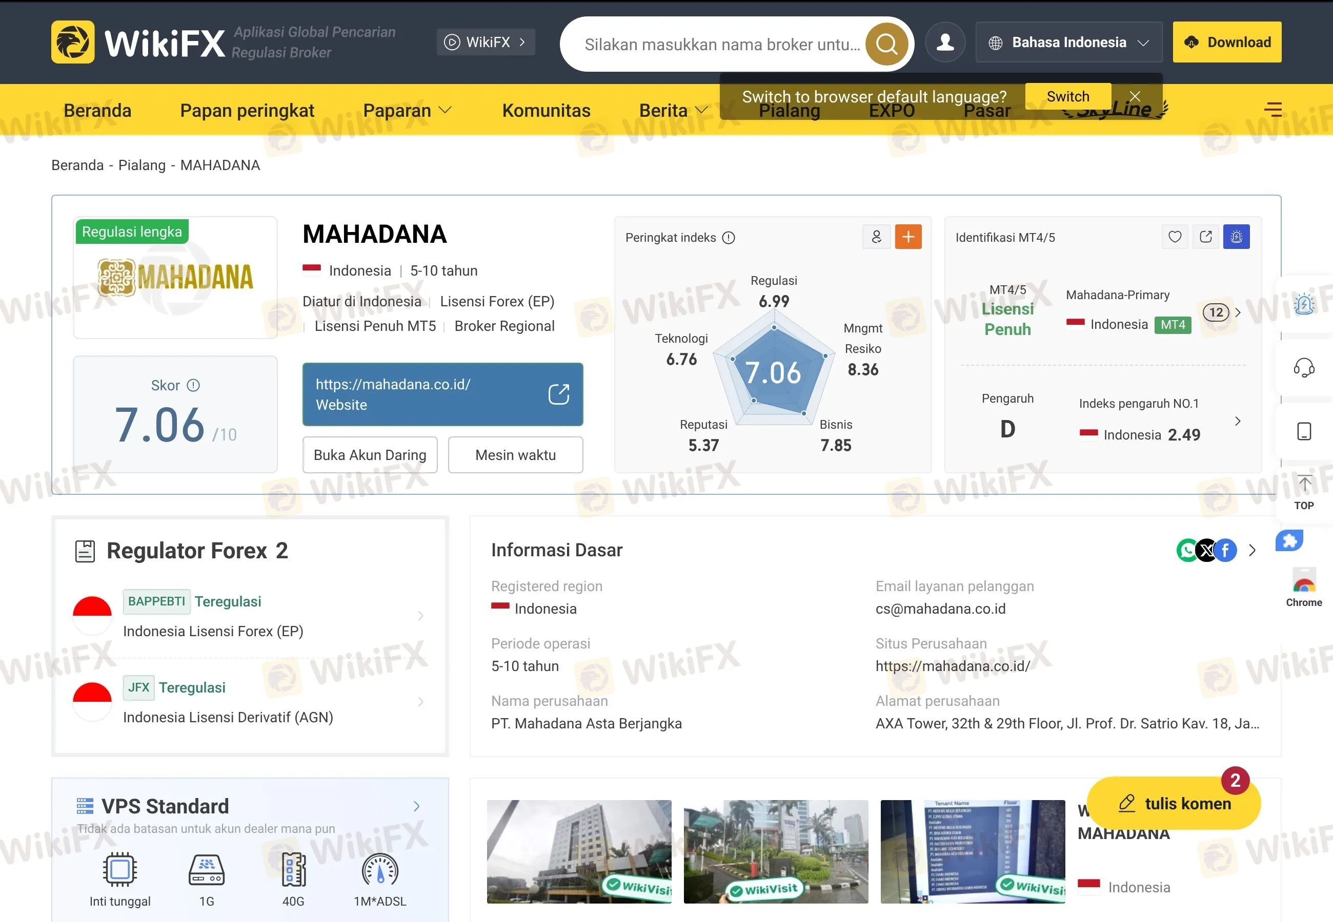Click the 40G storage icon
Screen dimensions: 1333x922
293,869
